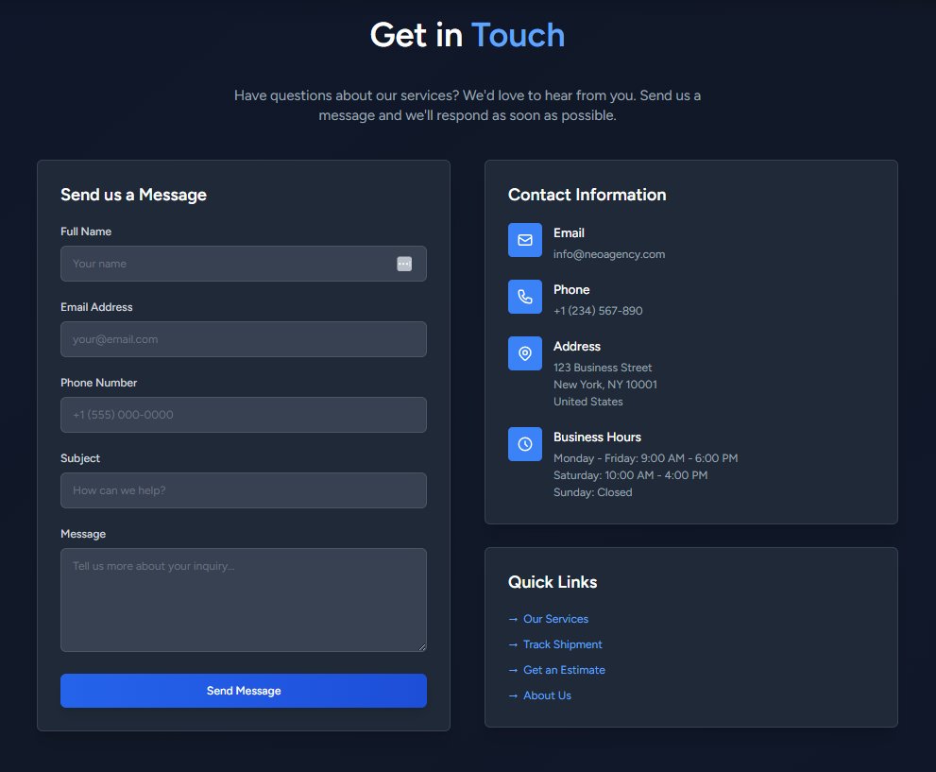Click the Send us a Message heading
The width and height of the screenshot is (936, 772).
point(134,195)
